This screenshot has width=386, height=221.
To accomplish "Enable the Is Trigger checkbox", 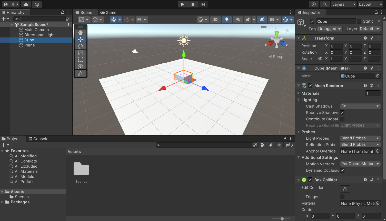I will [342, 197].
